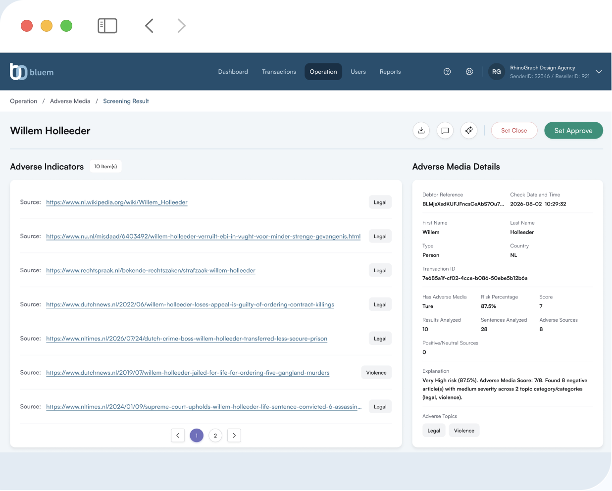Click the bluem logo

[x=32, y=72]
